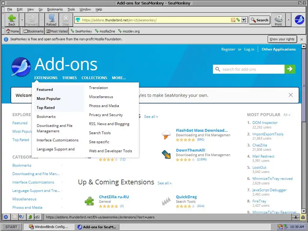This screenshot has width=308, height=231.
Task: Close the Welcome message banner
Action: coord(291,95)
